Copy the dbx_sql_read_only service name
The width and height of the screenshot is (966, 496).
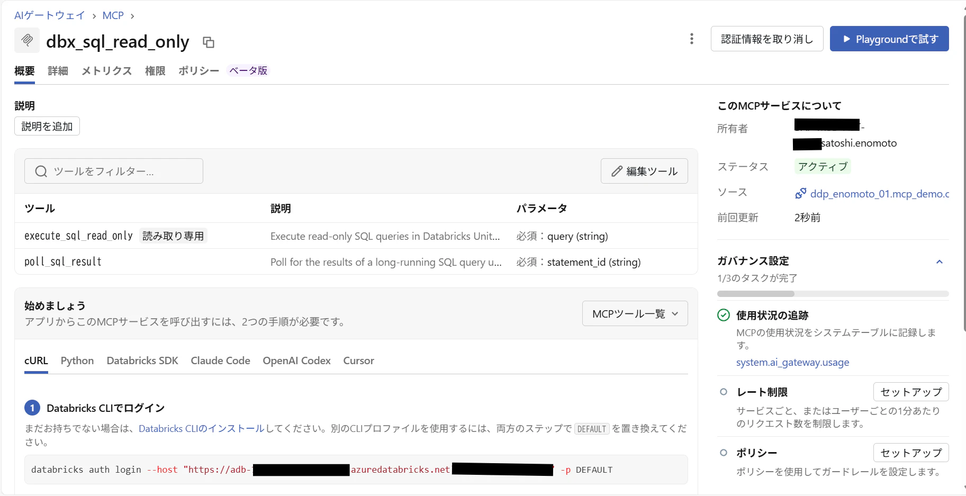pos(209,42)
